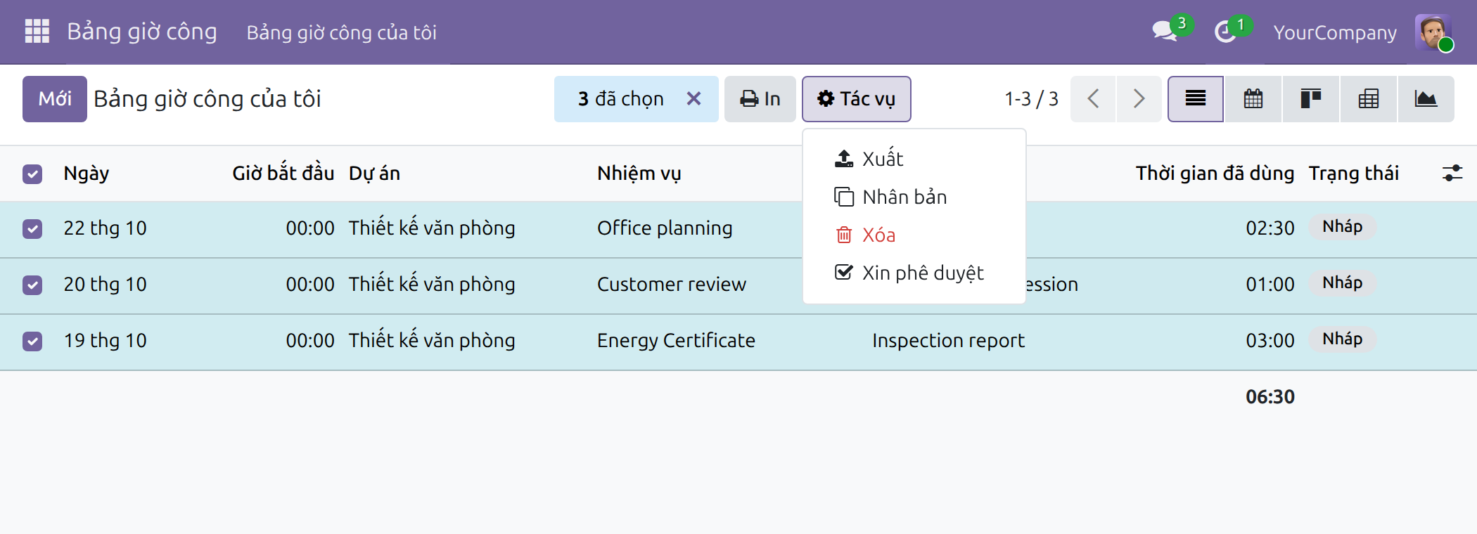Go to next page of records
Viewport: 1477px width, 534px height.
1139,99
